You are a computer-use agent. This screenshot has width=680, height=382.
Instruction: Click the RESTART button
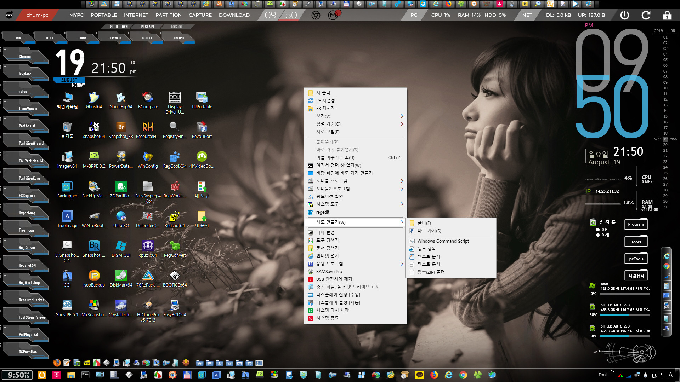point(147,27)
